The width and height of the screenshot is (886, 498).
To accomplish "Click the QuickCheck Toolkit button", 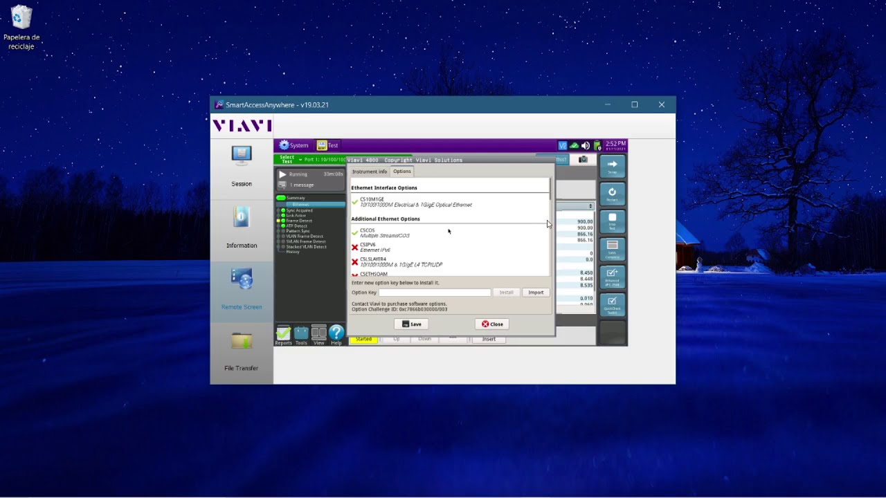I will click(612, 304).
